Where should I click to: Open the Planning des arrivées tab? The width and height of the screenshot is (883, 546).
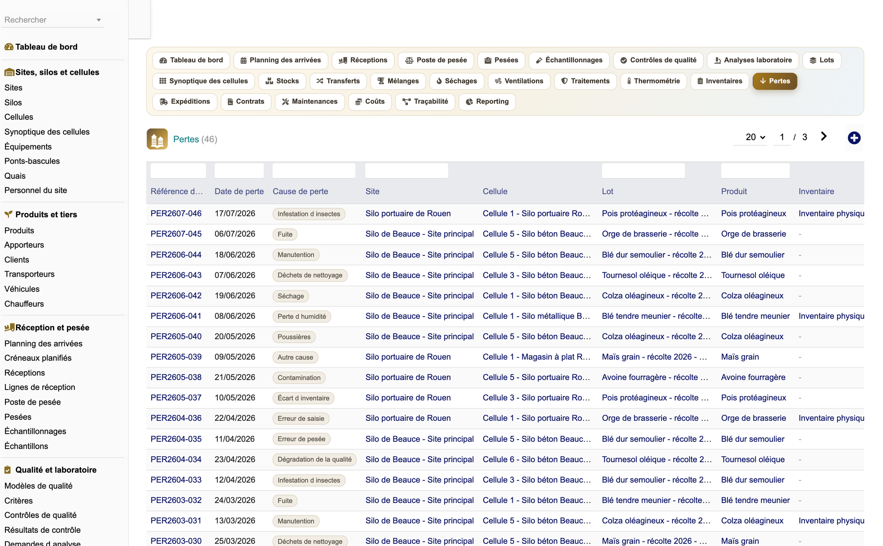(x=281, y=60)
